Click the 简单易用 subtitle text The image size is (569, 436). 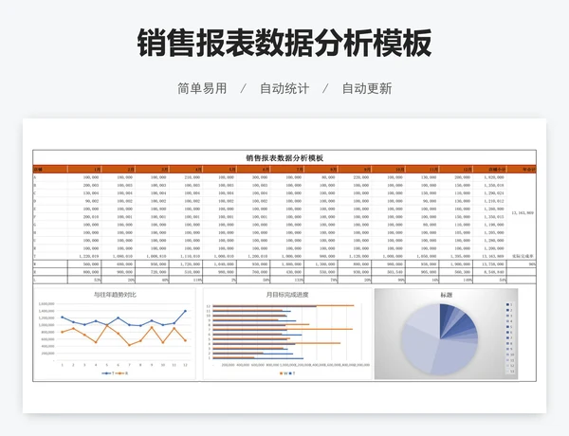click(x=202, y=88)
